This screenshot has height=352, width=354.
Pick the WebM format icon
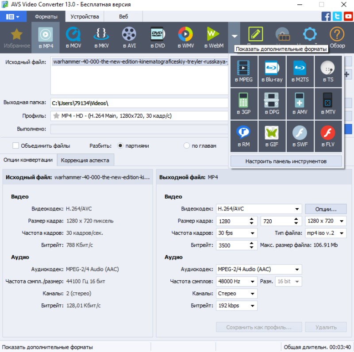(x=214, y=38)
